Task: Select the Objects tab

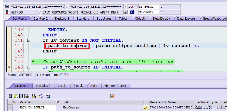Action: (x=140, y=19)
